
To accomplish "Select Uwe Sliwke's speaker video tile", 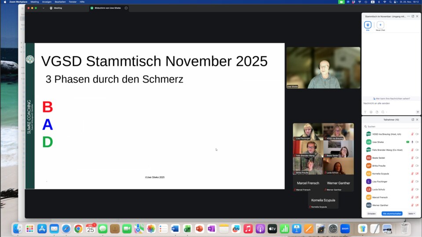I will pyautogui.click(x=323, y=68).
